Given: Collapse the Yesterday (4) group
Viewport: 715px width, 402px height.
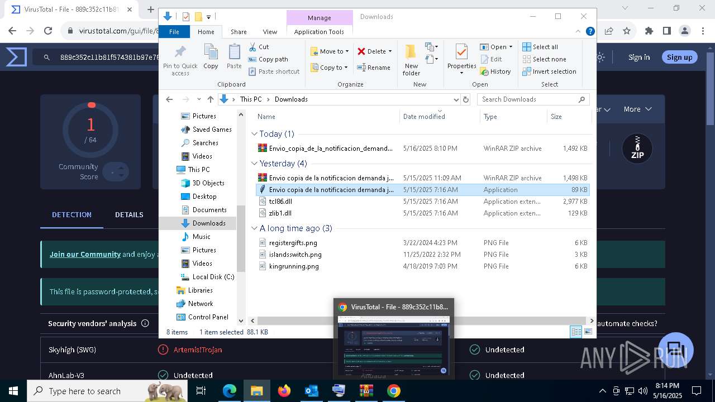Looking at the screenshot, I should tap(255, 164).
